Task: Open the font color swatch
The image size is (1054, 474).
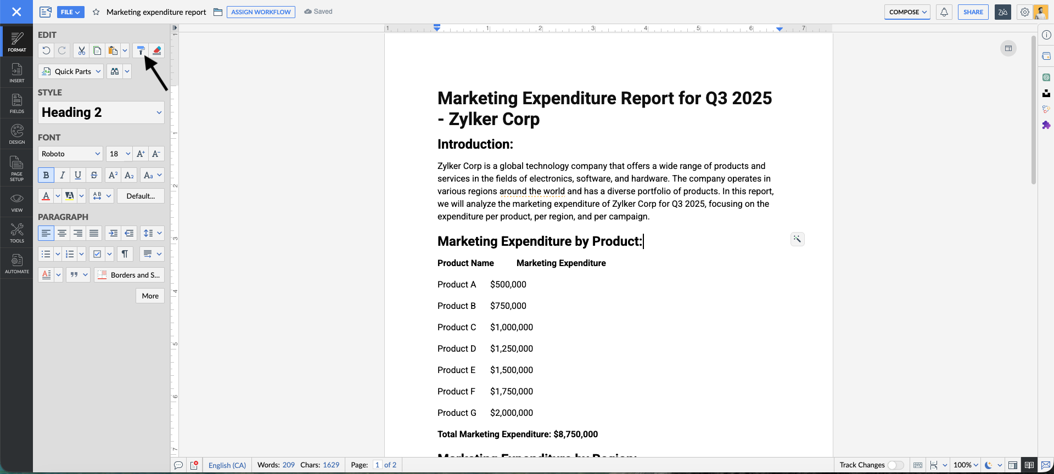Action: (x=46, y=196)
